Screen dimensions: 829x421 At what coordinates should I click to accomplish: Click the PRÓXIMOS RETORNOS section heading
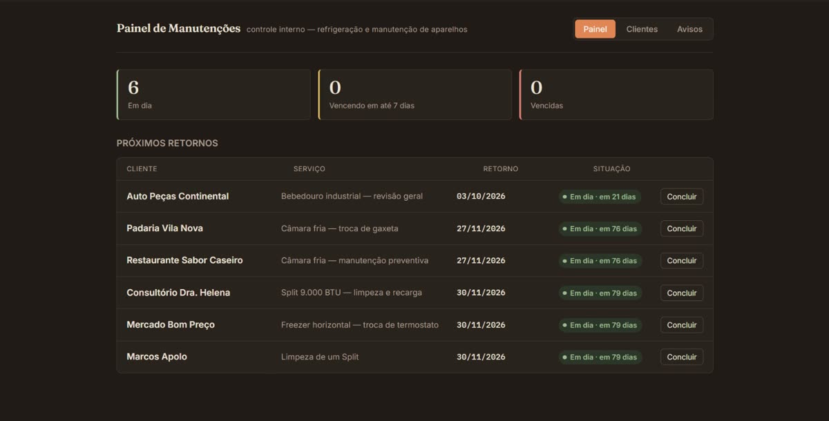tap(167, 144)
